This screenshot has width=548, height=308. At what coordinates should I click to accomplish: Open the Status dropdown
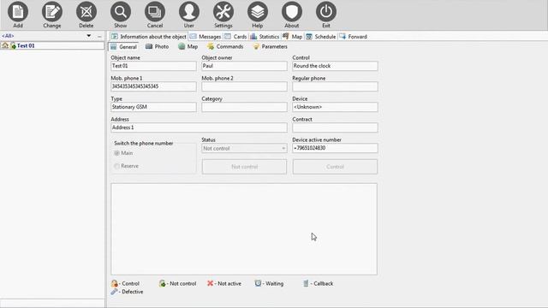pos(244,148)
